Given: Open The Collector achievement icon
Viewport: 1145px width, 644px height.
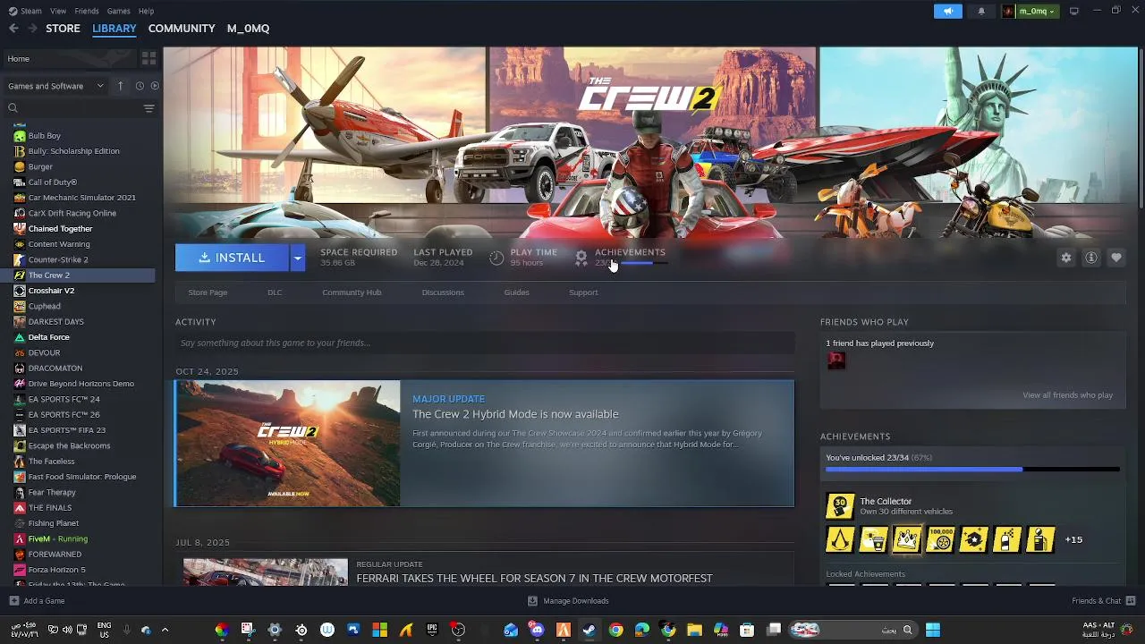Looking at the screenshot, I should 839,506.
